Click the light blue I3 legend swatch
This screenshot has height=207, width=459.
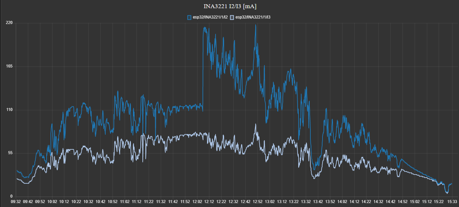[232, 17]
